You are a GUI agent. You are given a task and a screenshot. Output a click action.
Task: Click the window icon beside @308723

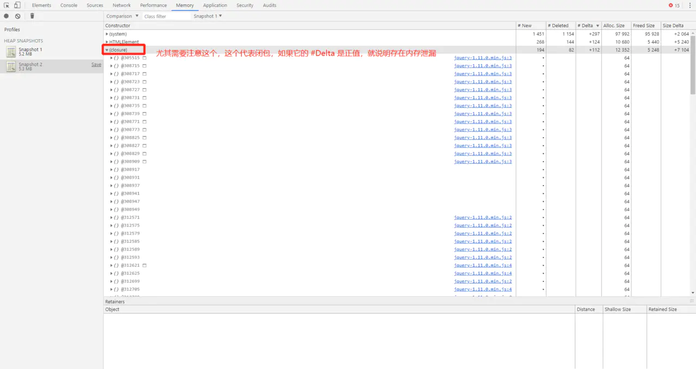pos(145,82)
